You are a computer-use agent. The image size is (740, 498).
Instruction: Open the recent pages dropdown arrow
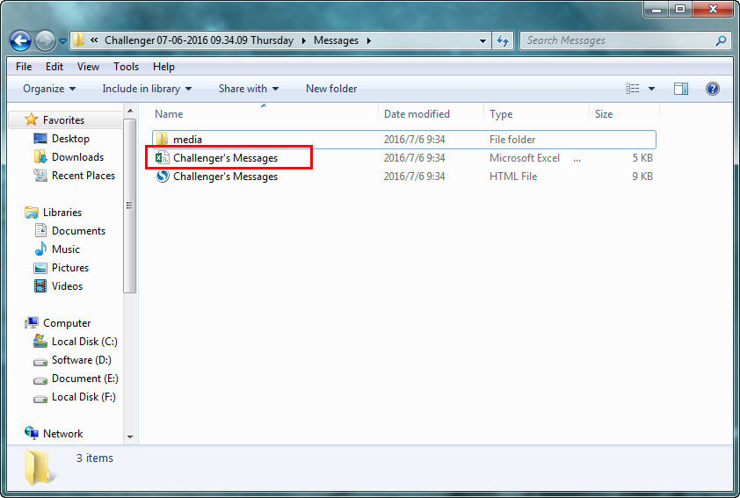coord(62,41)
